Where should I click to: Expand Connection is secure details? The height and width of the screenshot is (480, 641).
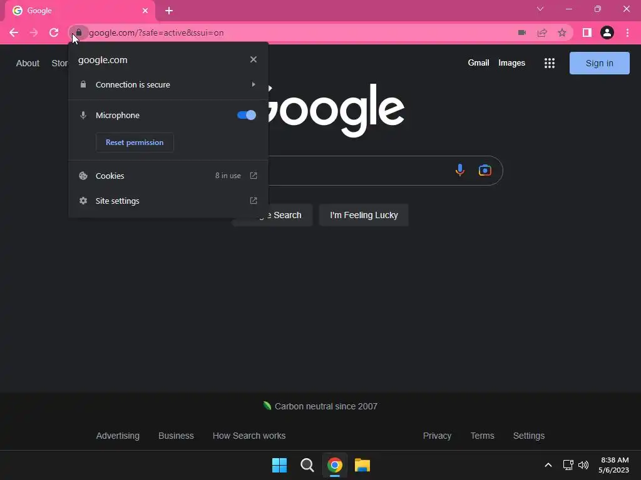pyautogui.click(x=168, y=84)
